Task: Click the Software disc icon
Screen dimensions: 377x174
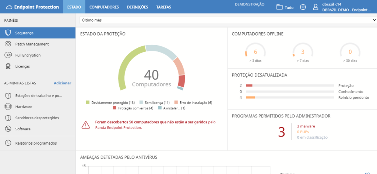Action: pos(8,129)
